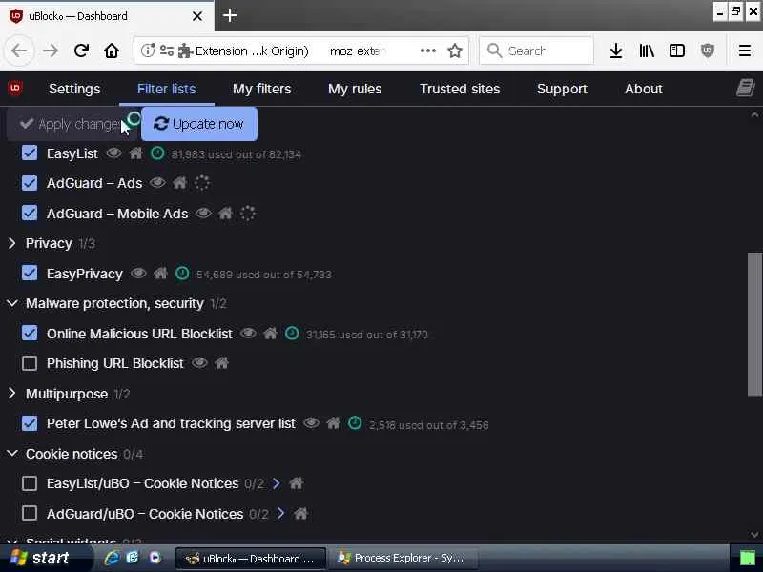Open the Support tab
The image size is (763, 572).
pyautogui.click(x=562, y=89)
